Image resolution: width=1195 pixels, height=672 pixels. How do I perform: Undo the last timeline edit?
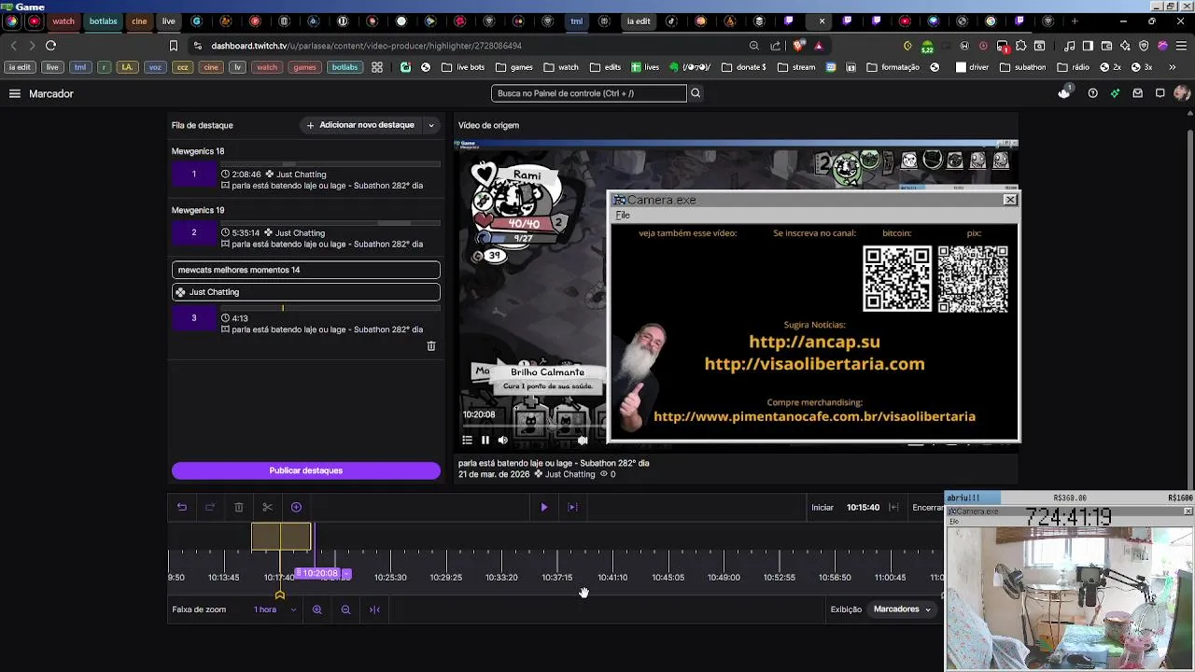(182, 507)
